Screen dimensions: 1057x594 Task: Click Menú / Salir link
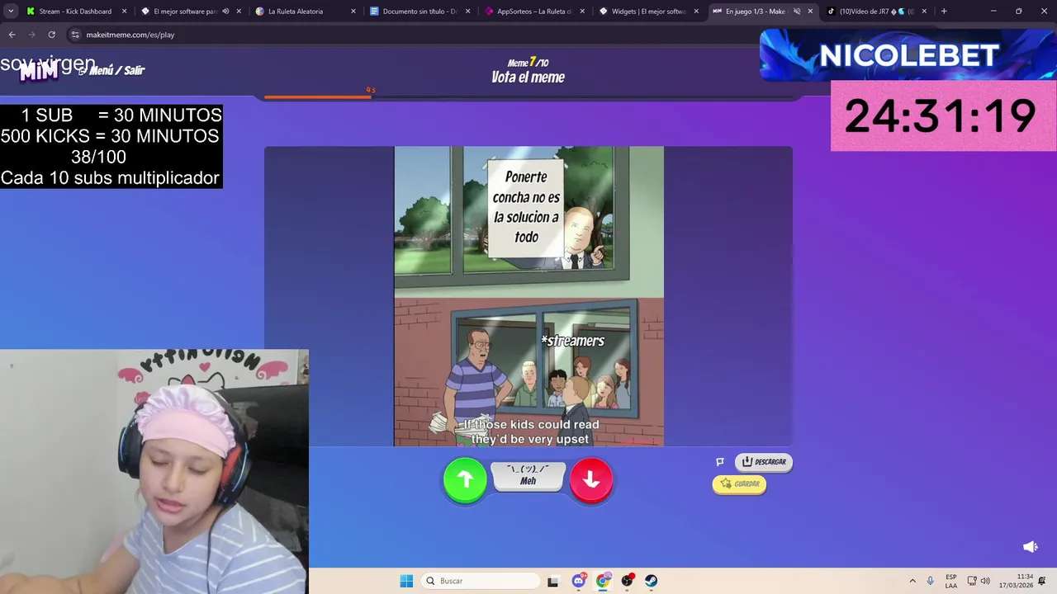[111, 71]
